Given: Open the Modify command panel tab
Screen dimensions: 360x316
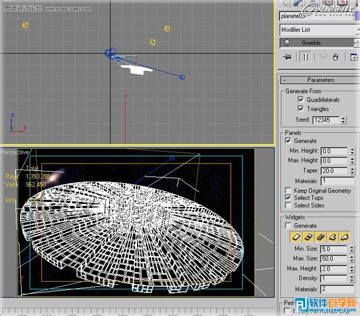Looking at the screenshot, I should pyautogui.click(x=298, y=3).
